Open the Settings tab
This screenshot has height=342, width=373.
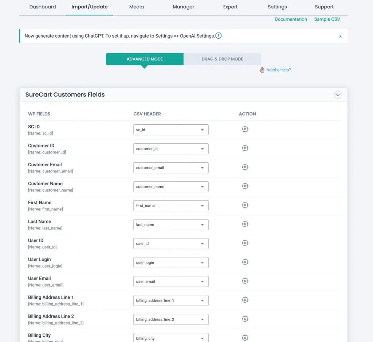(277, 7)
